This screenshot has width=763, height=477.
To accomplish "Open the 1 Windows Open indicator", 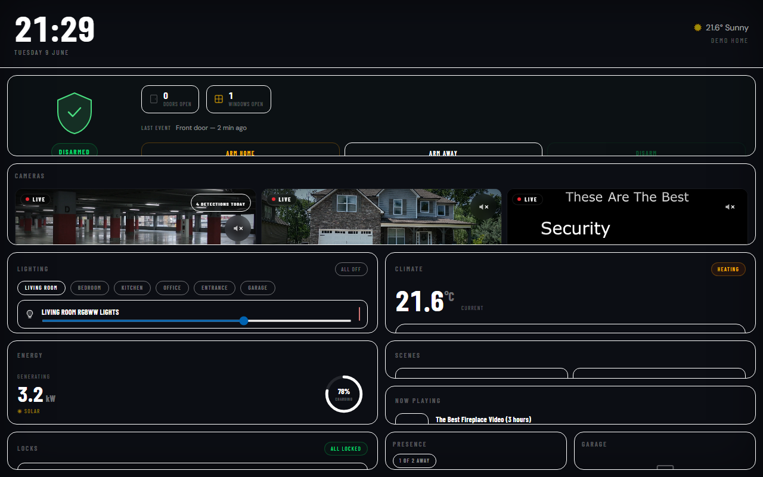I will (238, 99).
